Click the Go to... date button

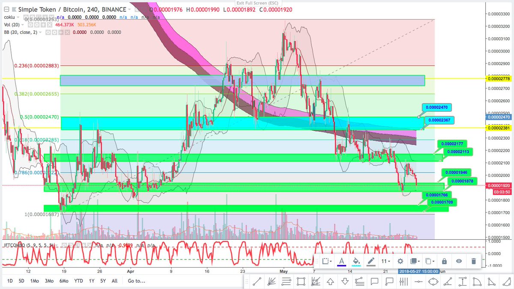pos(136,281)
